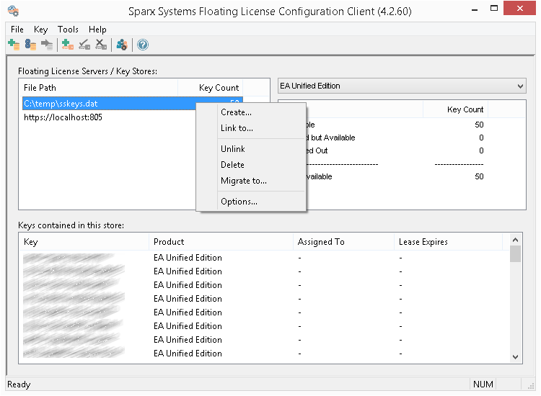541x396 pixels.
Task: Open the File menu
Action: (17, 30)
